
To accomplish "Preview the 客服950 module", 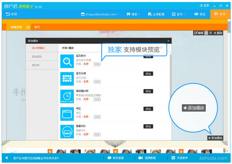I will [97, 135].
